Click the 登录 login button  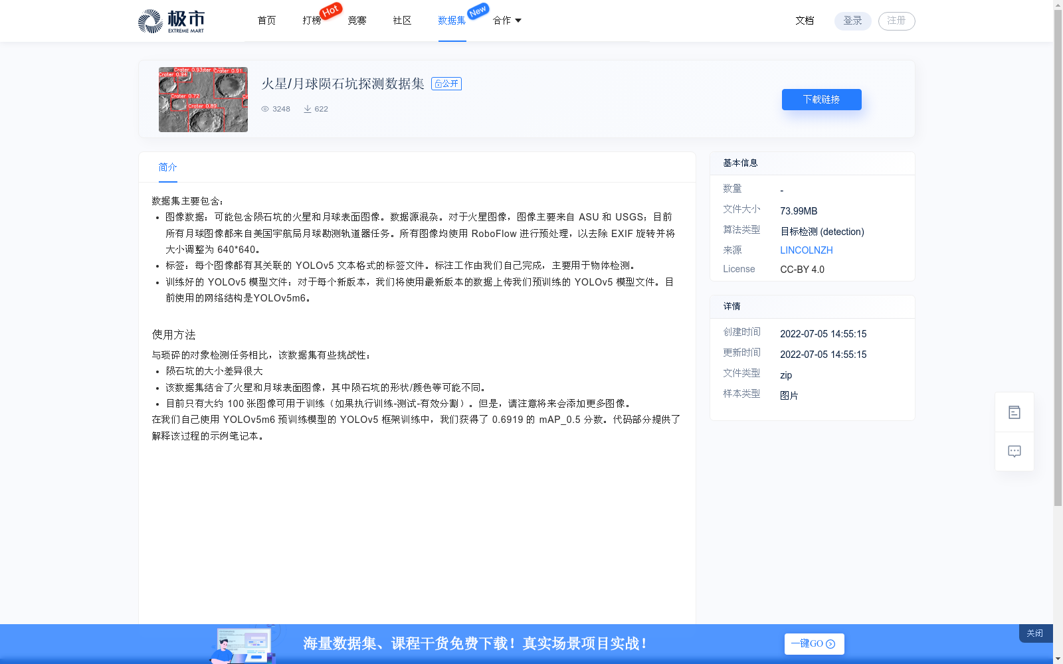[x=853, y=21]
